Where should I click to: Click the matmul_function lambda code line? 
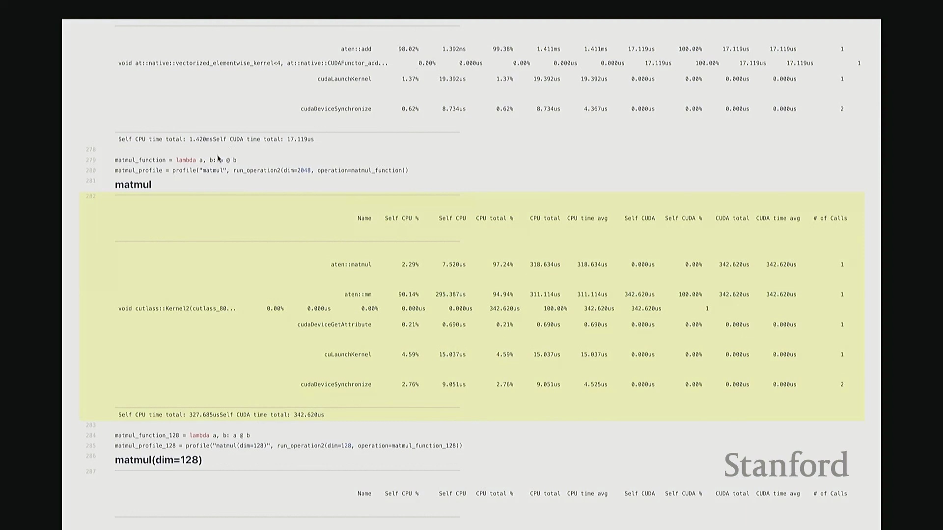pyautogui.click(x=175, y=160)
